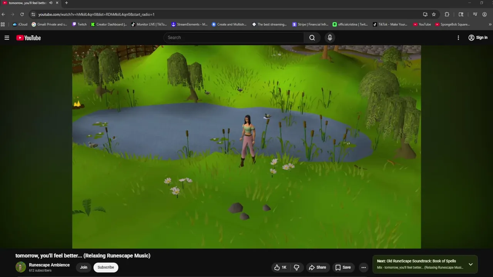
Task: Open the YouTube hamburger guide menu
Action: point(7,38)
